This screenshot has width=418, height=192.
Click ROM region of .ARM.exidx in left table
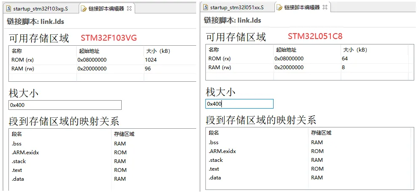120,153
